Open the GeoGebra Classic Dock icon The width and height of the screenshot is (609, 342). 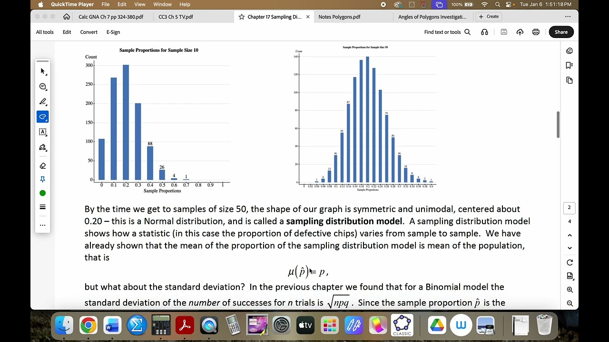pyautogui.click(x=402, y=325)
